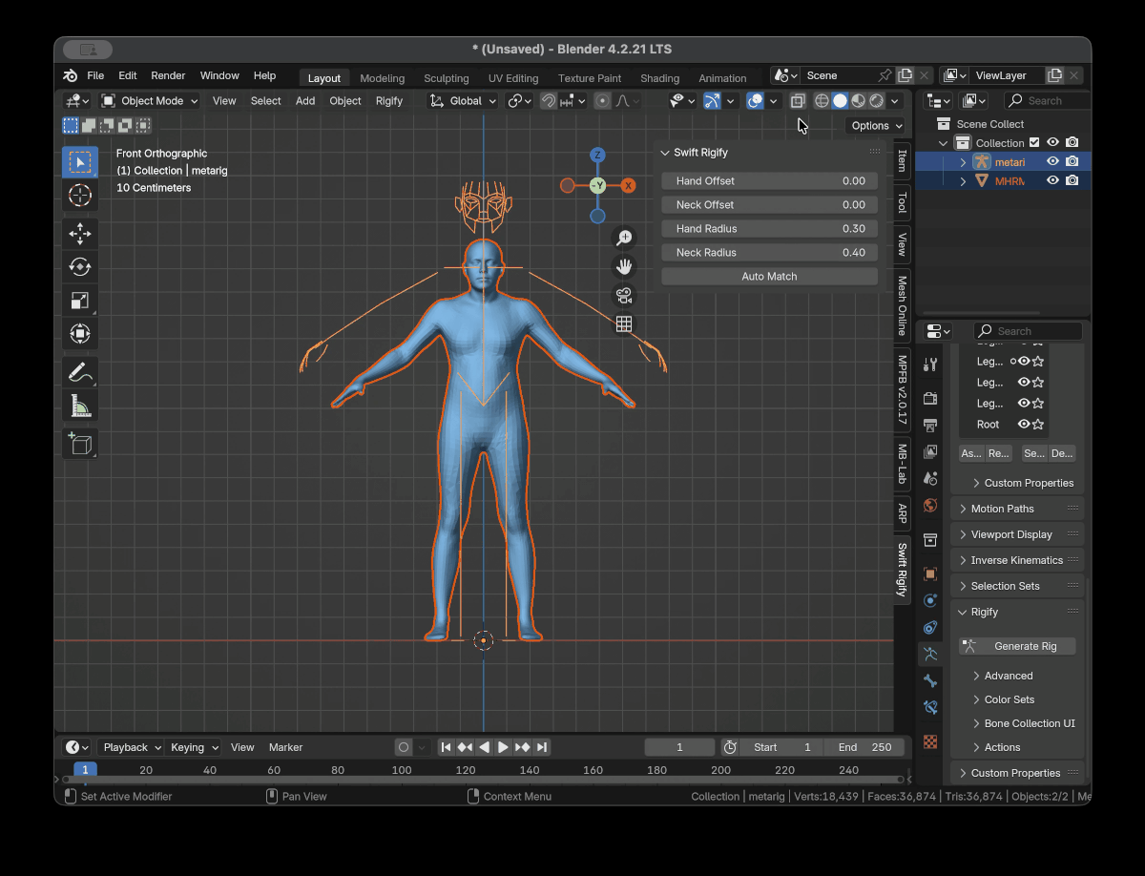Hide metarig using its eye icon

tap(1052, 161)
